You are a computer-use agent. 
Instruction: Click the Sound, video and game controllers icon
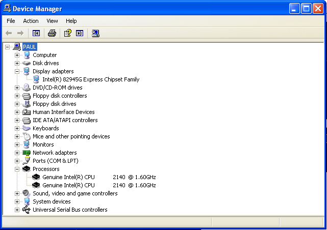click(x=27, y=193)
